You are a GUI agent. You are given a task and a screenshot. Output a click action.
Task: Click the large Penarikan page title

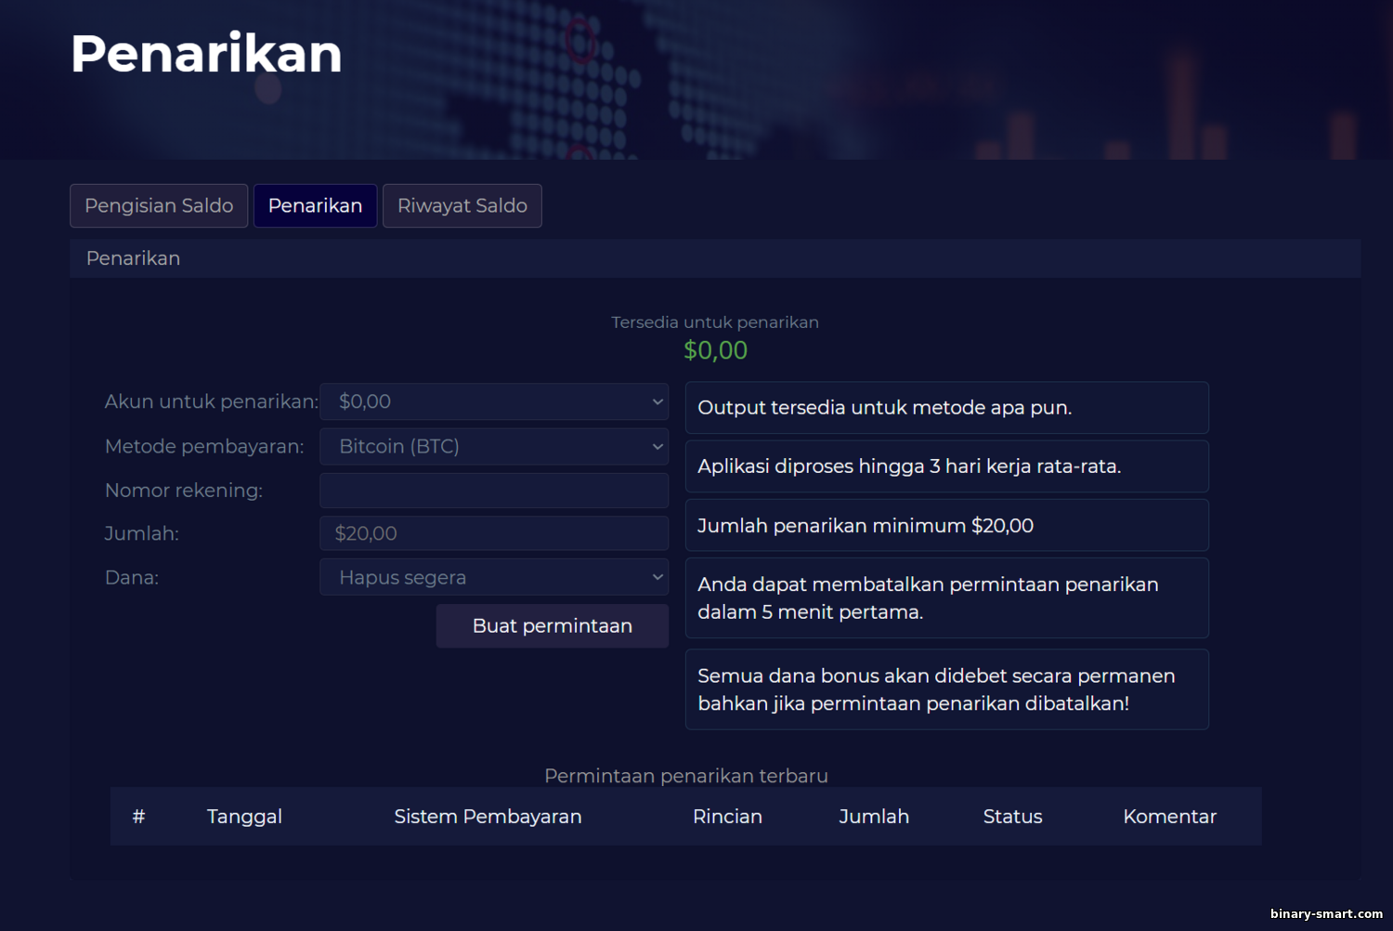(206, 53)
